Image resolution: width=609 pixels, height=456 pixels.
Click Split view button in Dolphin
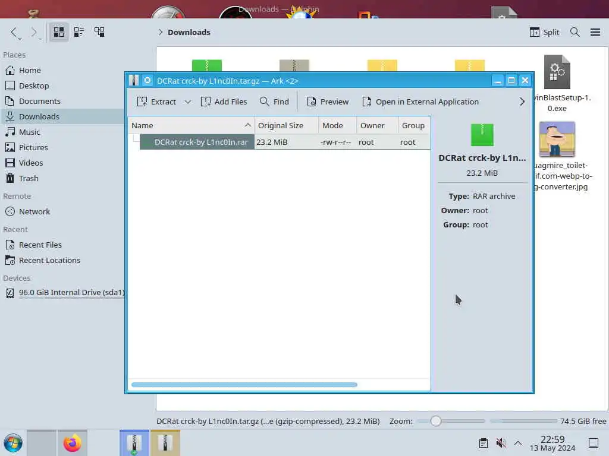point(545,32)
